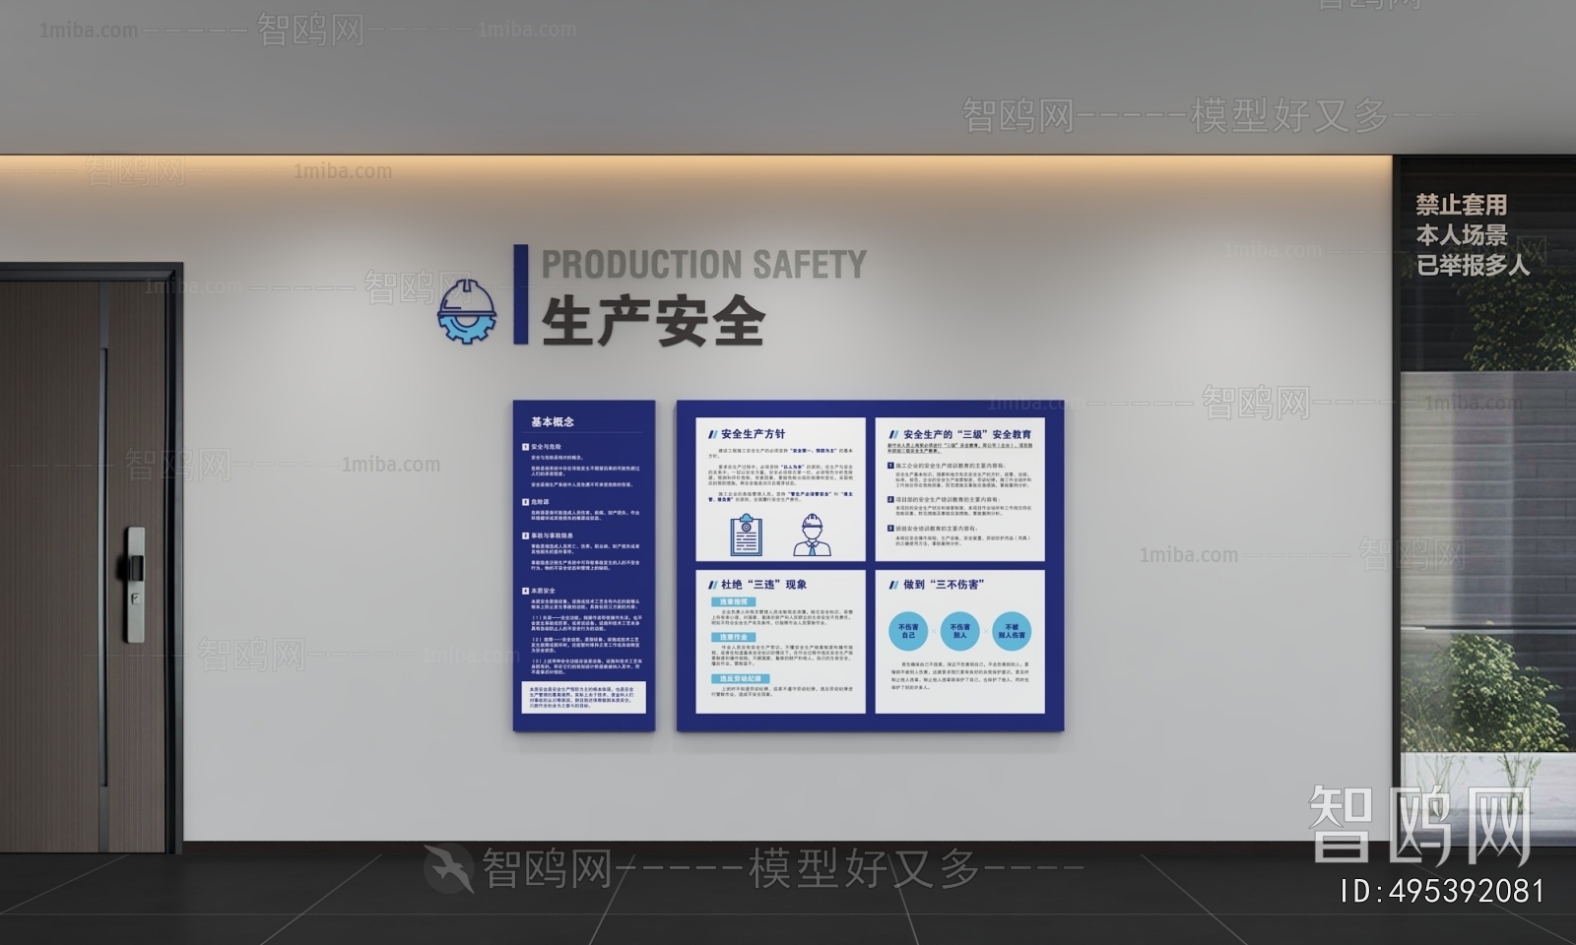Click the 违反劳动纪律 label tag
Screen dimensions: 1576x945
pyautogui.click(x=741, y=679)
